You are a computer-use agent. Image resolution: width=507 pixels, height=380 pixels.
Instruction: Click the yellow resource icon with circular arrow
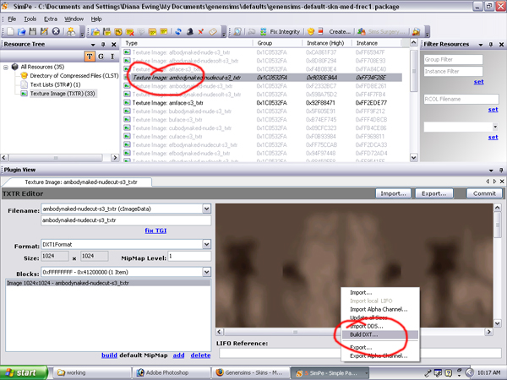[118, 31]
